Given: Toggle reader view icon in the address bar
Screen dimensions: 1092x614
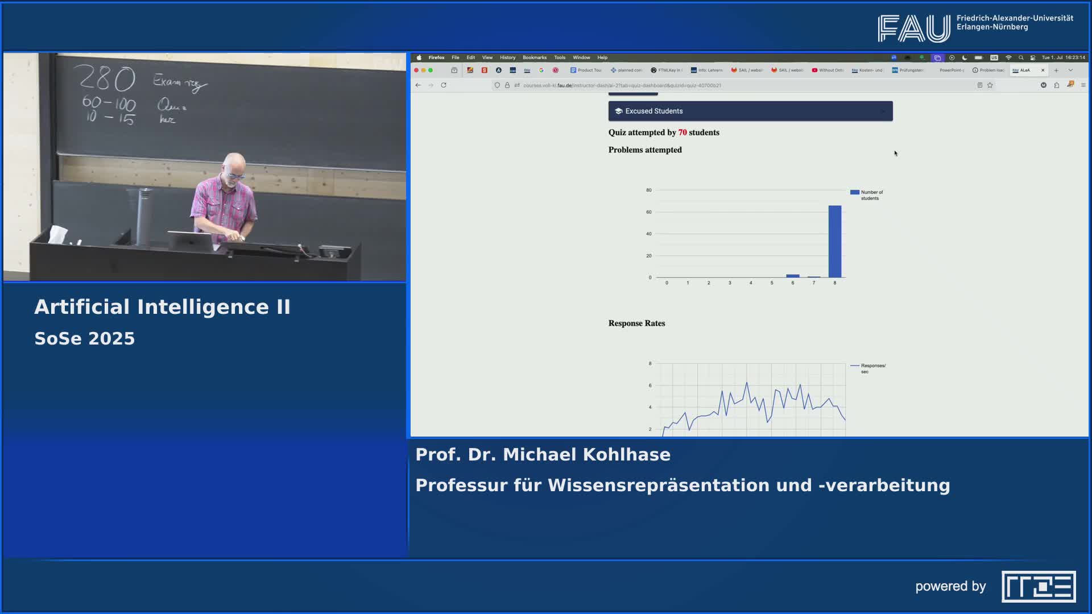Looking at the screenshot, I should [980, 85].
